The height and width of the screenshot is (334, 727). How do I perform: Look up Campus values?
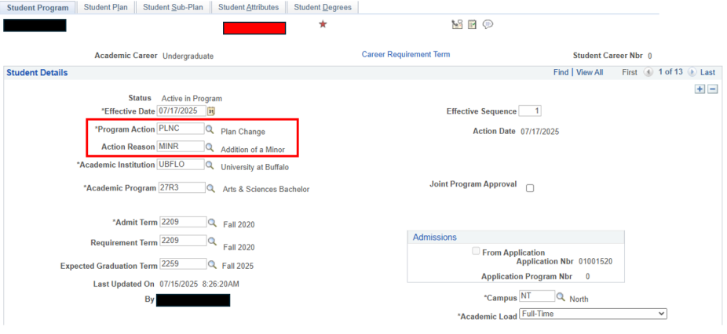pyautogui.click(x=561, y=296)
